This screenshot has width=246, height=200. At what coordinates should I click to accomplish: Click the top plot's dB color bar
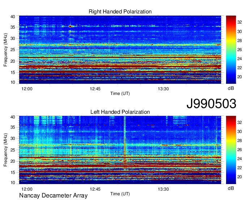pos(231,50)
